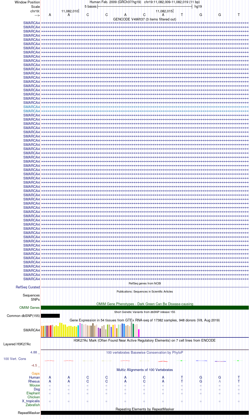Image resolution: width=249 pixels, height=419 pixels.
Task: Click the Window Position label
Action: pyautogui.click(x=27, y=2)
